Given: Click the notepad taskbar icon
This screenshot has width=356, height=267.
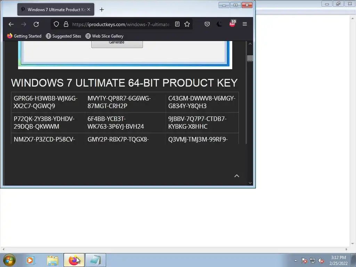Looking at the screenshot, I should 95,260.
